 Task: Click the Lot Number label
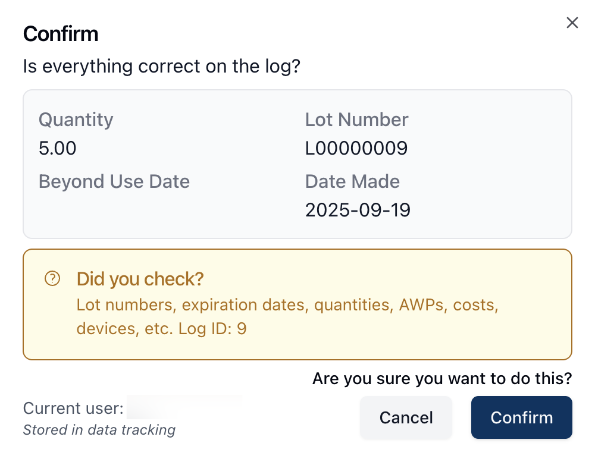coord(356,120)
